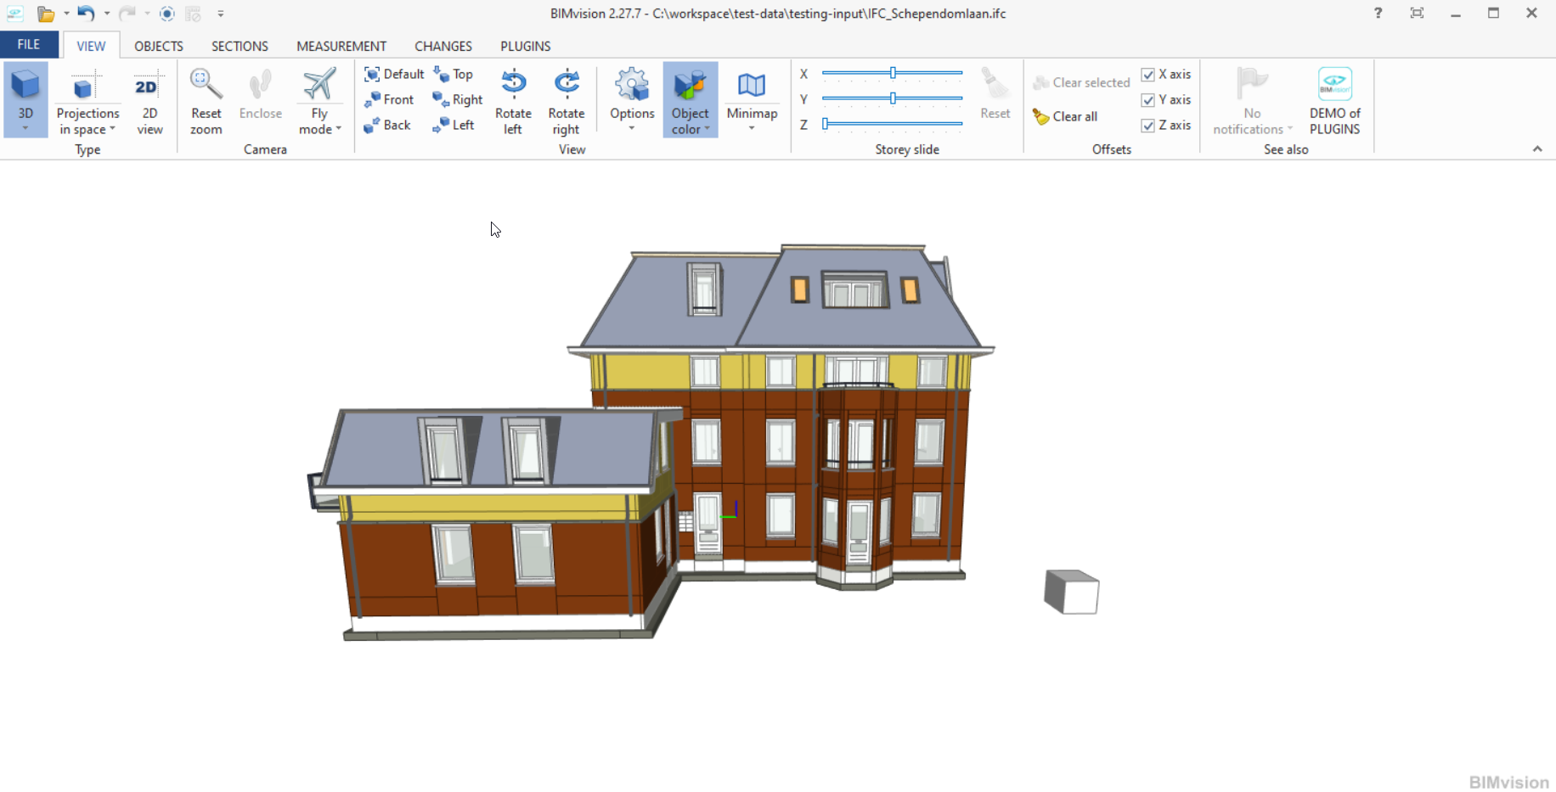This screenshot has width=1556, height=792.
Task: Click the navigation cube in viewport
Action: pos(1072,592)
